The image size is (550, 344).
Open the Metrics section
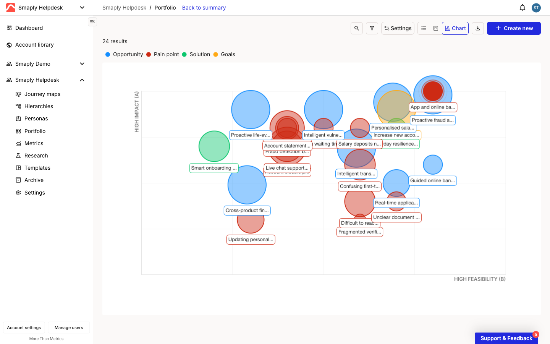(34, 143)
